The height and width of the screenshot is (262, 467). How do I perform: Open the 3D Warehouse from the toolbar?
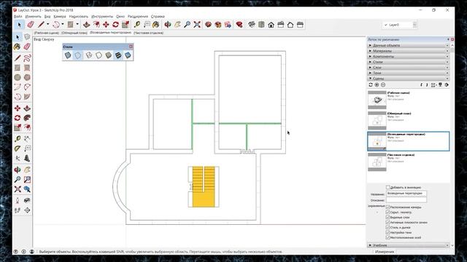point(208,25)
